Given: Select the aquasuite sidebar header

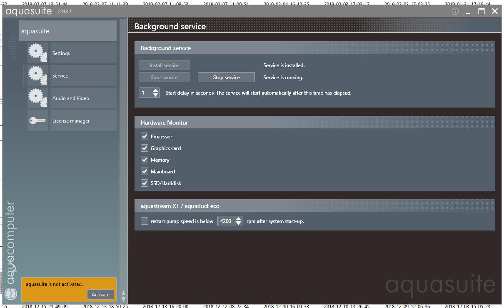Looking at the screenshot, I should 68,31.
